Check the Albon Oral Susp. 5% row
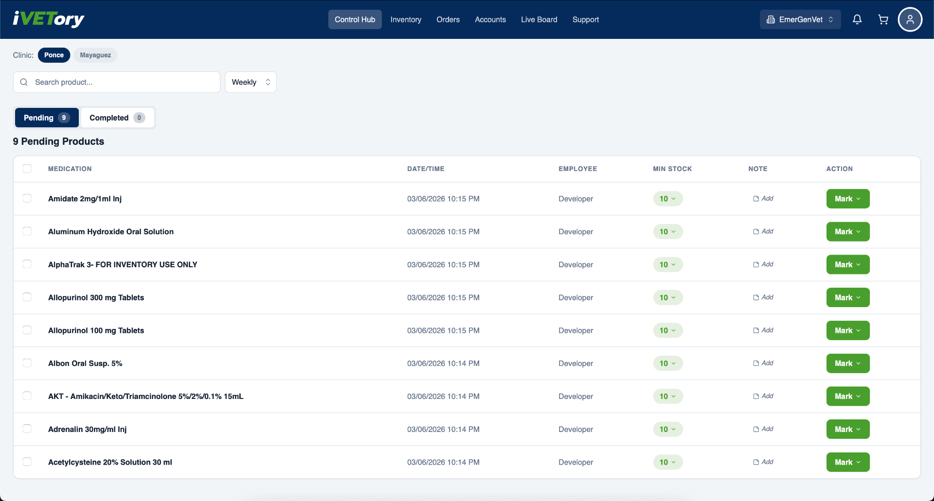934x501 pixels. coord(27,363)
